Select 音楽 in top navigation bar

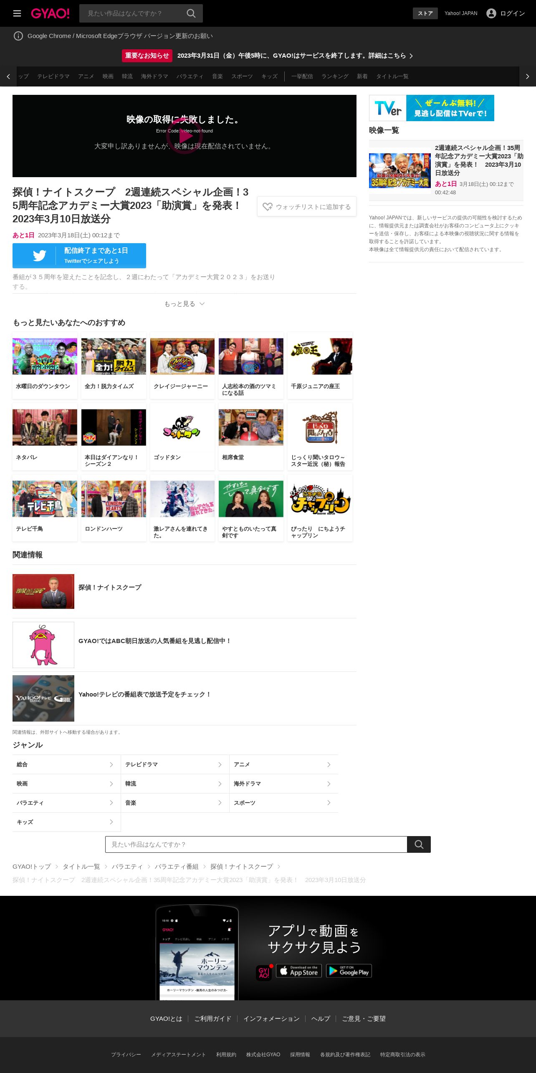217,76
